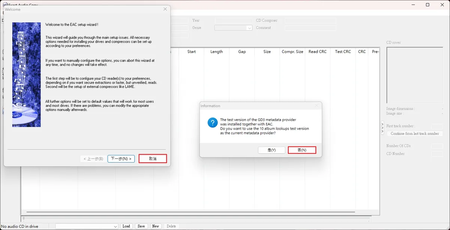Click the 'No audio CD in drive' status text

(x=19, y=226)
